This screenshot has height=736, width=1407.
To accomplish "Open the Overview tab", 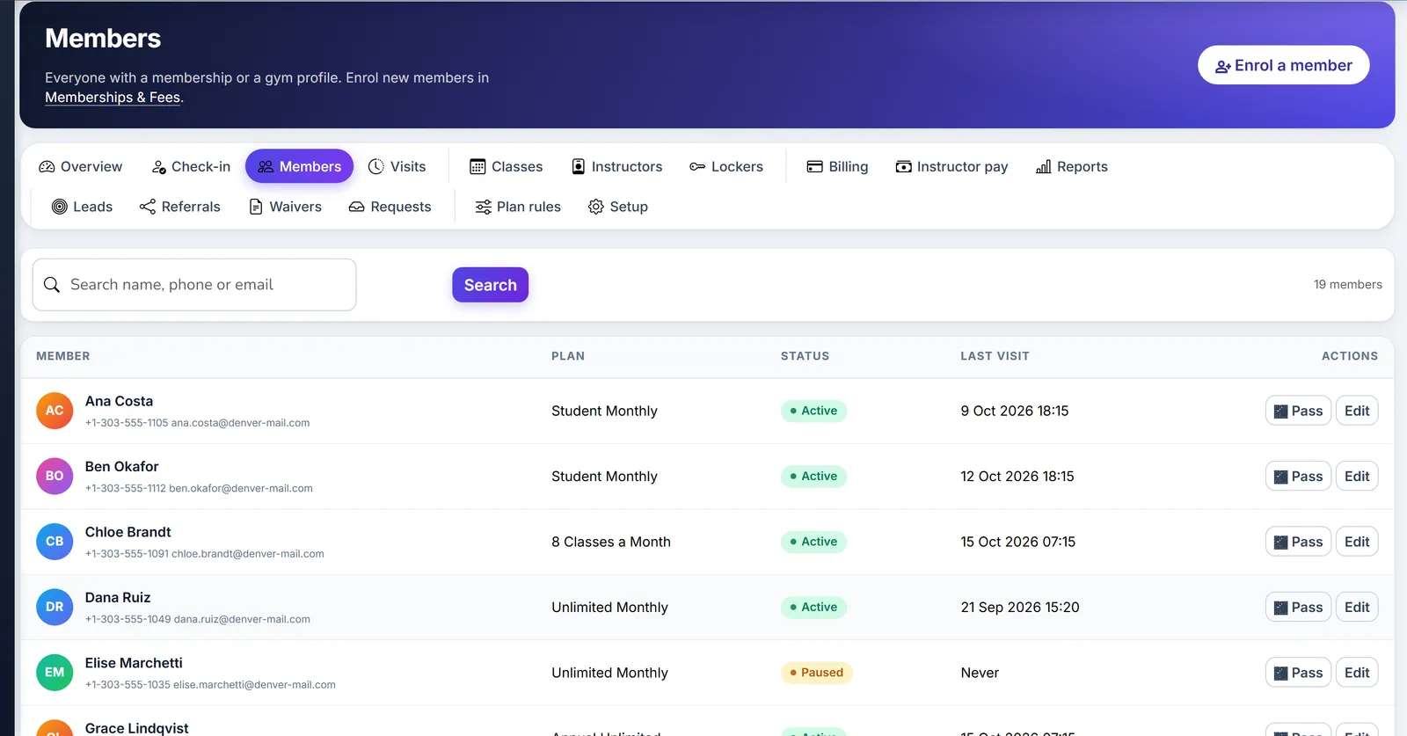I will coord(81,166).
